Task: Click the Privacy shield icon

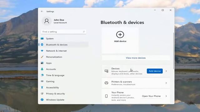Action: (42, 93)
